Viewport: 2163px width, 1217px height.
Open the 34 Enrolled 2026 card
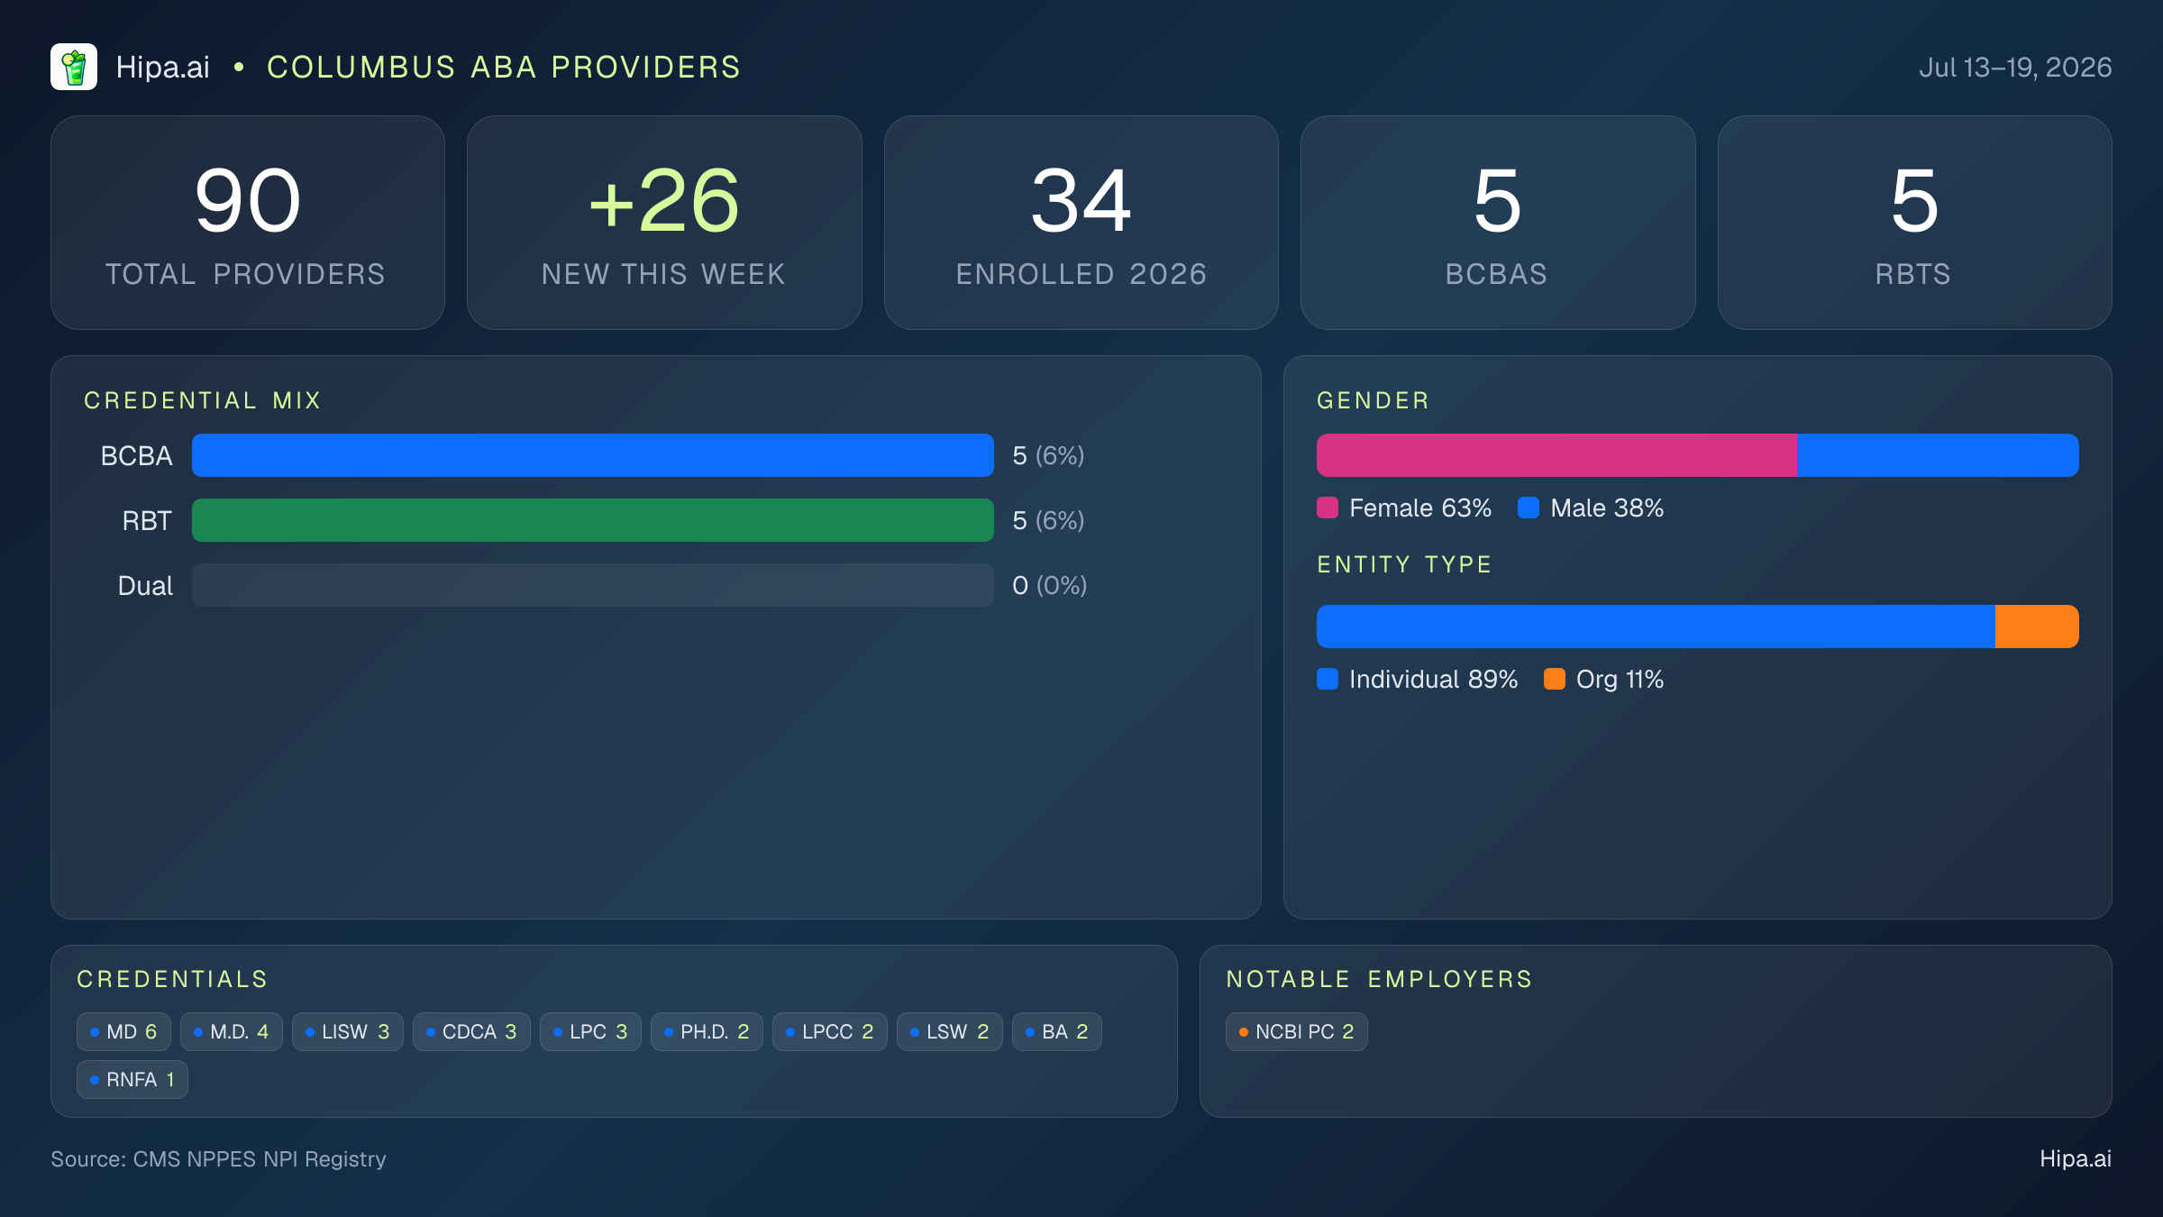coord(1081,223)
